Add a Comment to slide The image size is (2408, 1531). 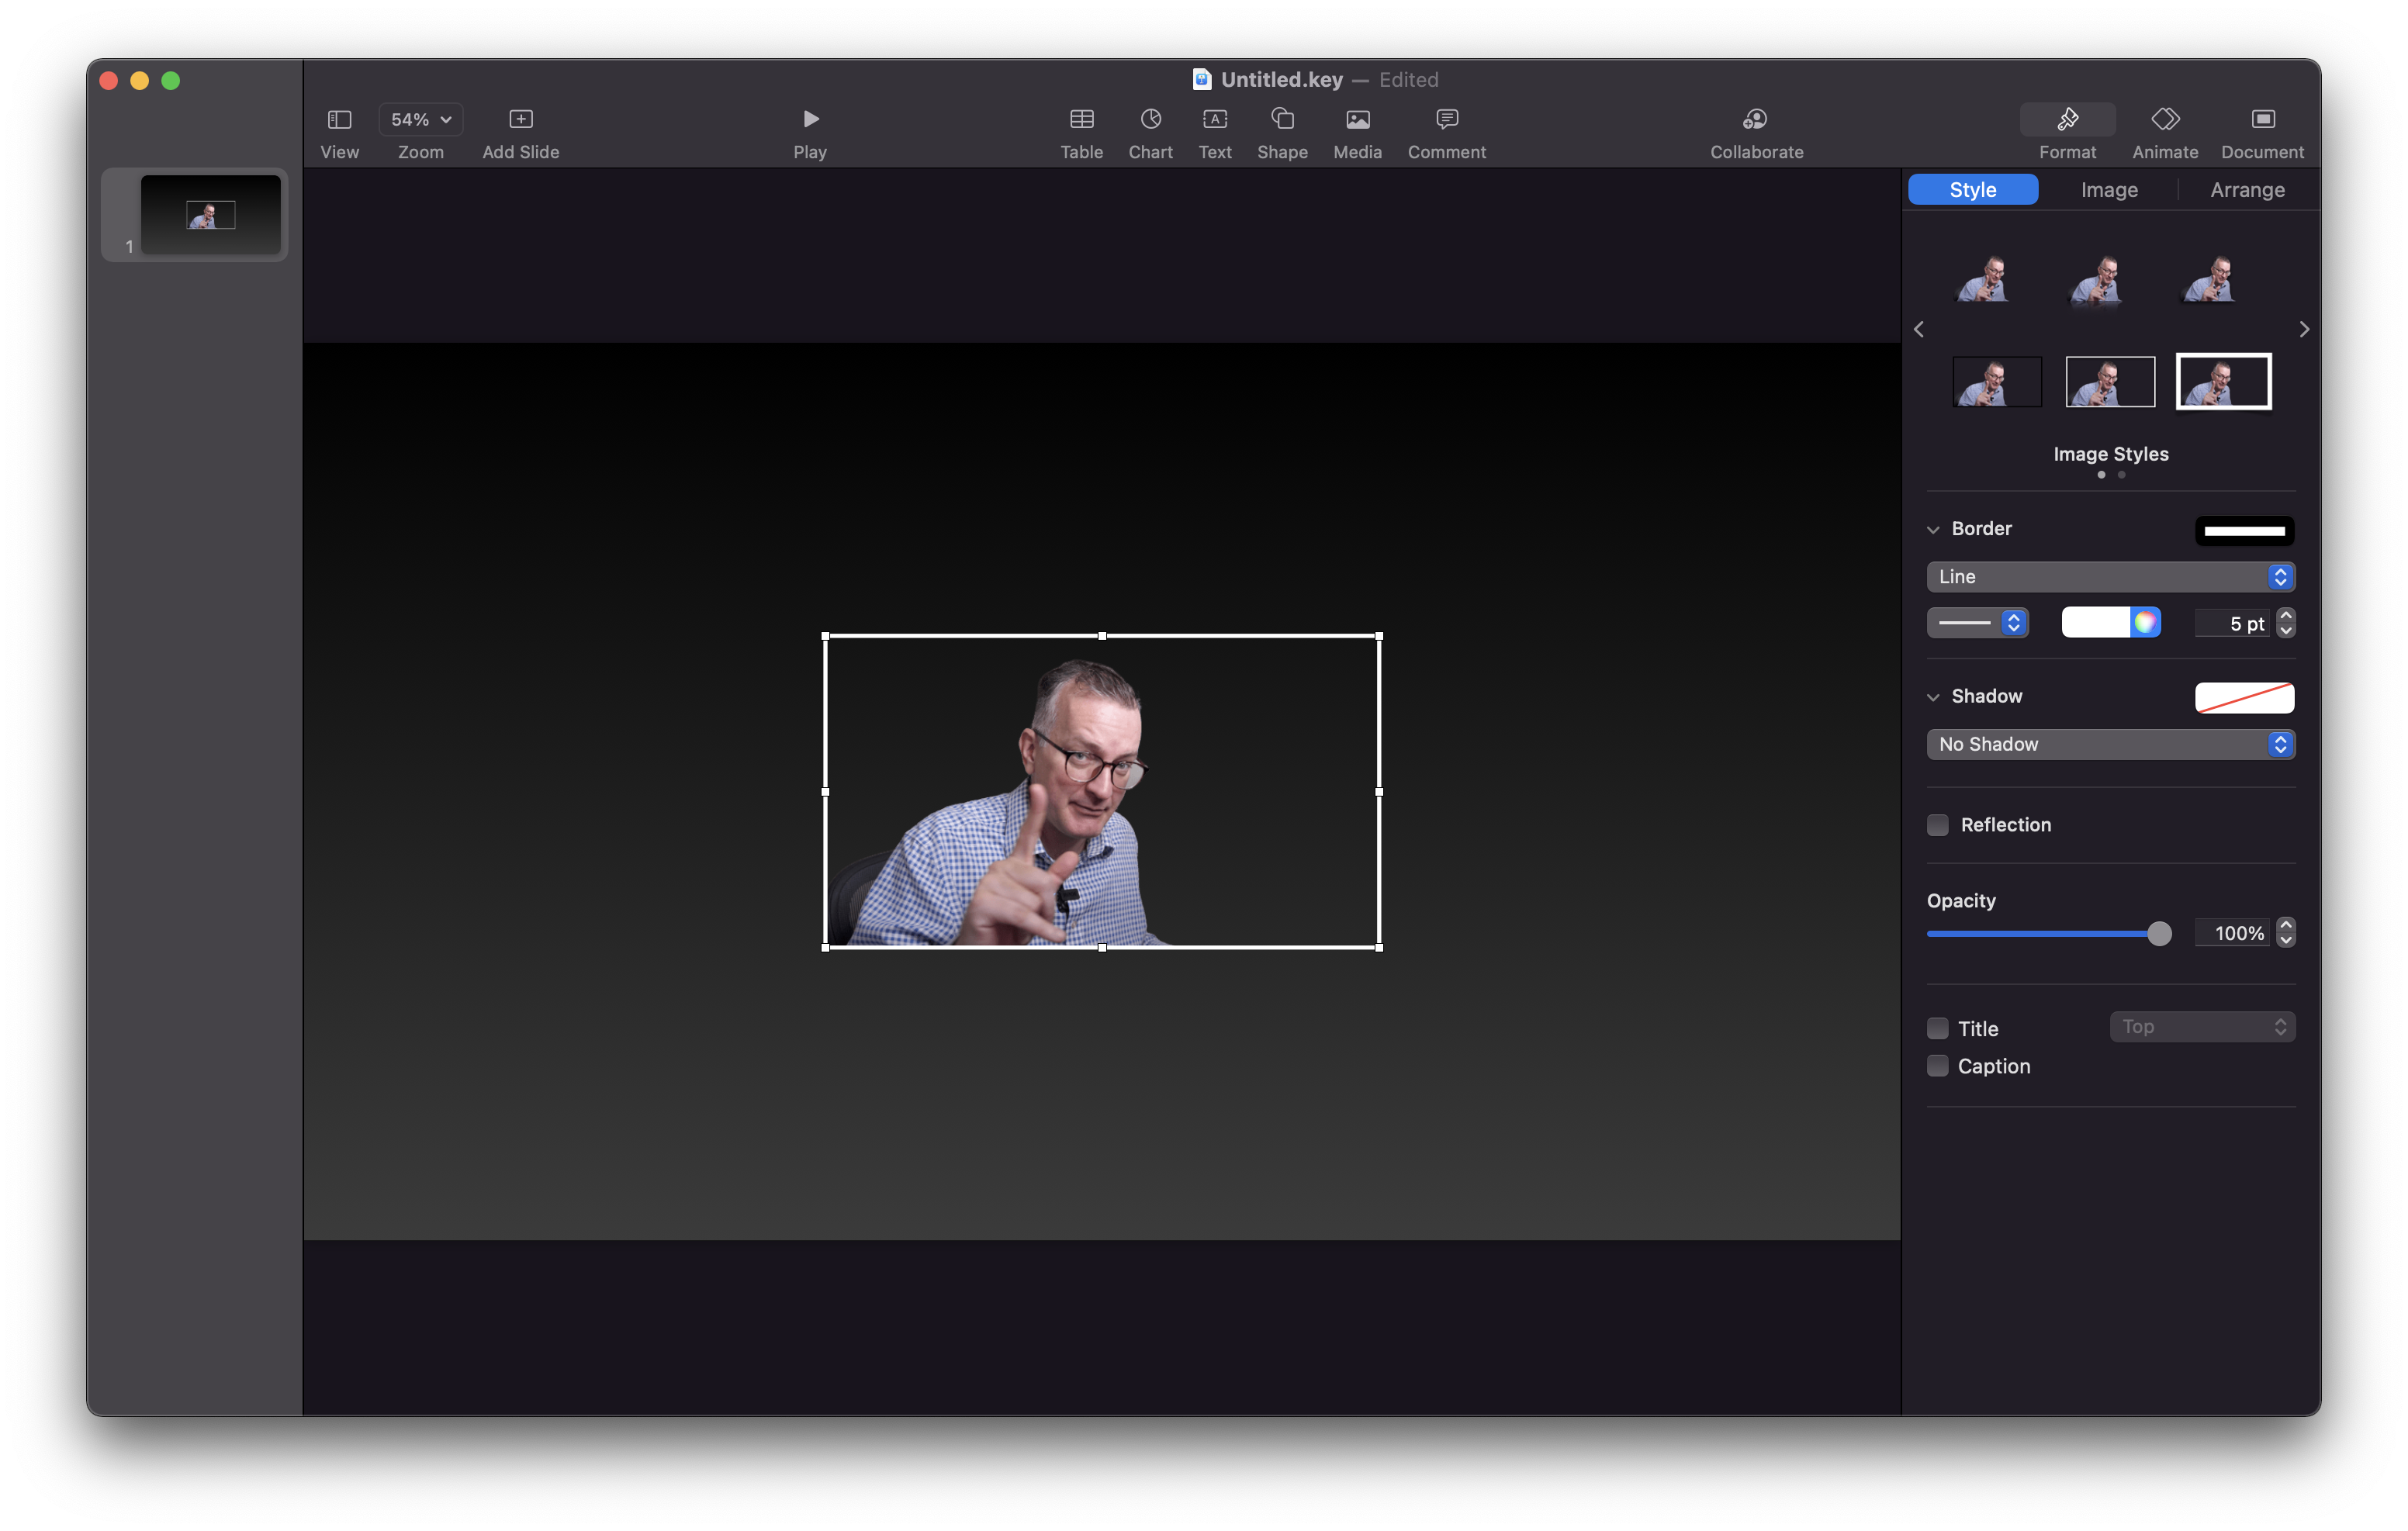(1446, 119)
